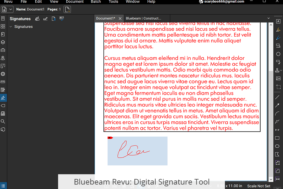Open the Revu menu
Image resolution: width=283 pixels, height=189 pixels.
pos(8,2)
